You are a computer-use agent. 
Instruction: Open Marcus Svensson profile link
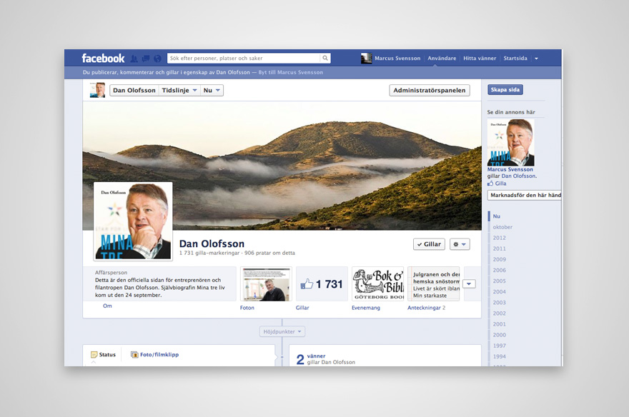pyautogui.click(x=397, y=58)
